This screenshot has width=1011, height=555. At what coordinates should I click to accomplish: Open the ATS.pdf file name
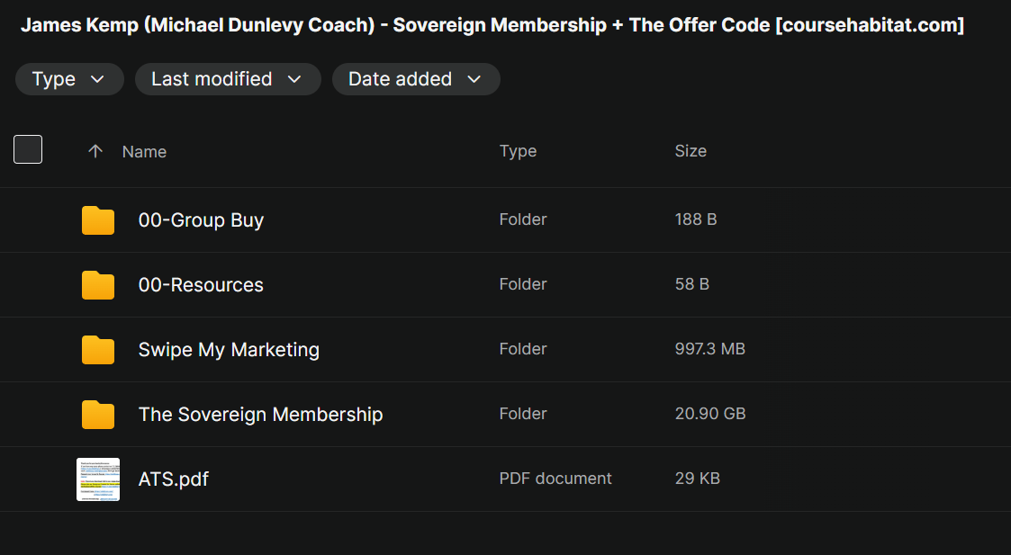174,479
